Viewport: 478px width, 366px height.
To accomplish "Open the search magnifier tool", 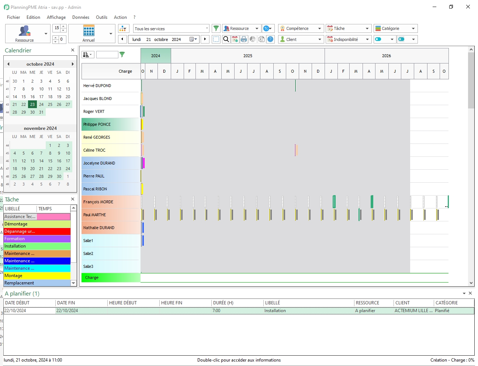I will click(x=226, y=39).
